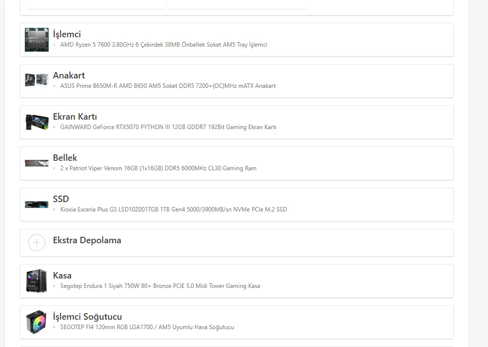This screenshot has height=347, width=488.
Task: Select the Kioxia Exceria Plus G3 product text
Action: (x=173, y=209)
